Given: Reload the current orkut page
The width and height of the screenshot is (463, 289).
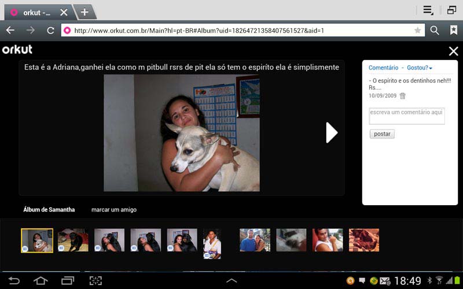Looking at the screenshot, I should point(50,30).
